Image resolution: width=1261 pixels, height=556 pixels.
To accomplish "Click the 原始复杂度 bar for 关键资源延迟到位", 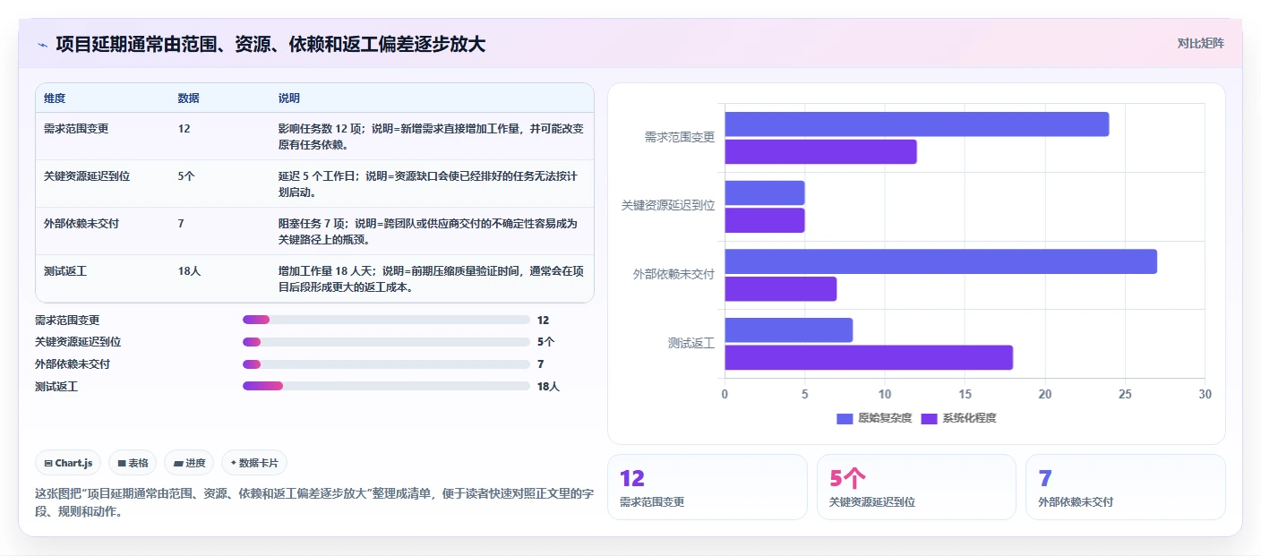I will pos(764,193).
